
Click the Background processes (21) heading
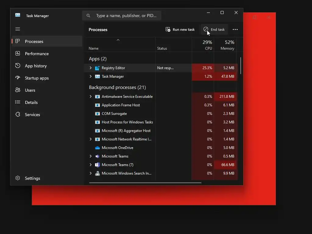coord(117,87)
